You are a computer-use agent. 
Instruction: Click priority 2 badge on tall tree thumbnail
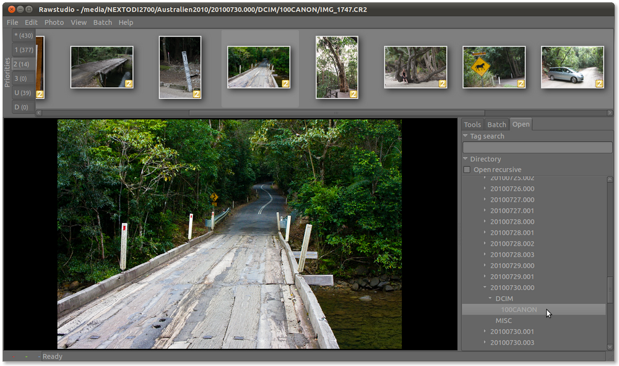coord(353,94)
